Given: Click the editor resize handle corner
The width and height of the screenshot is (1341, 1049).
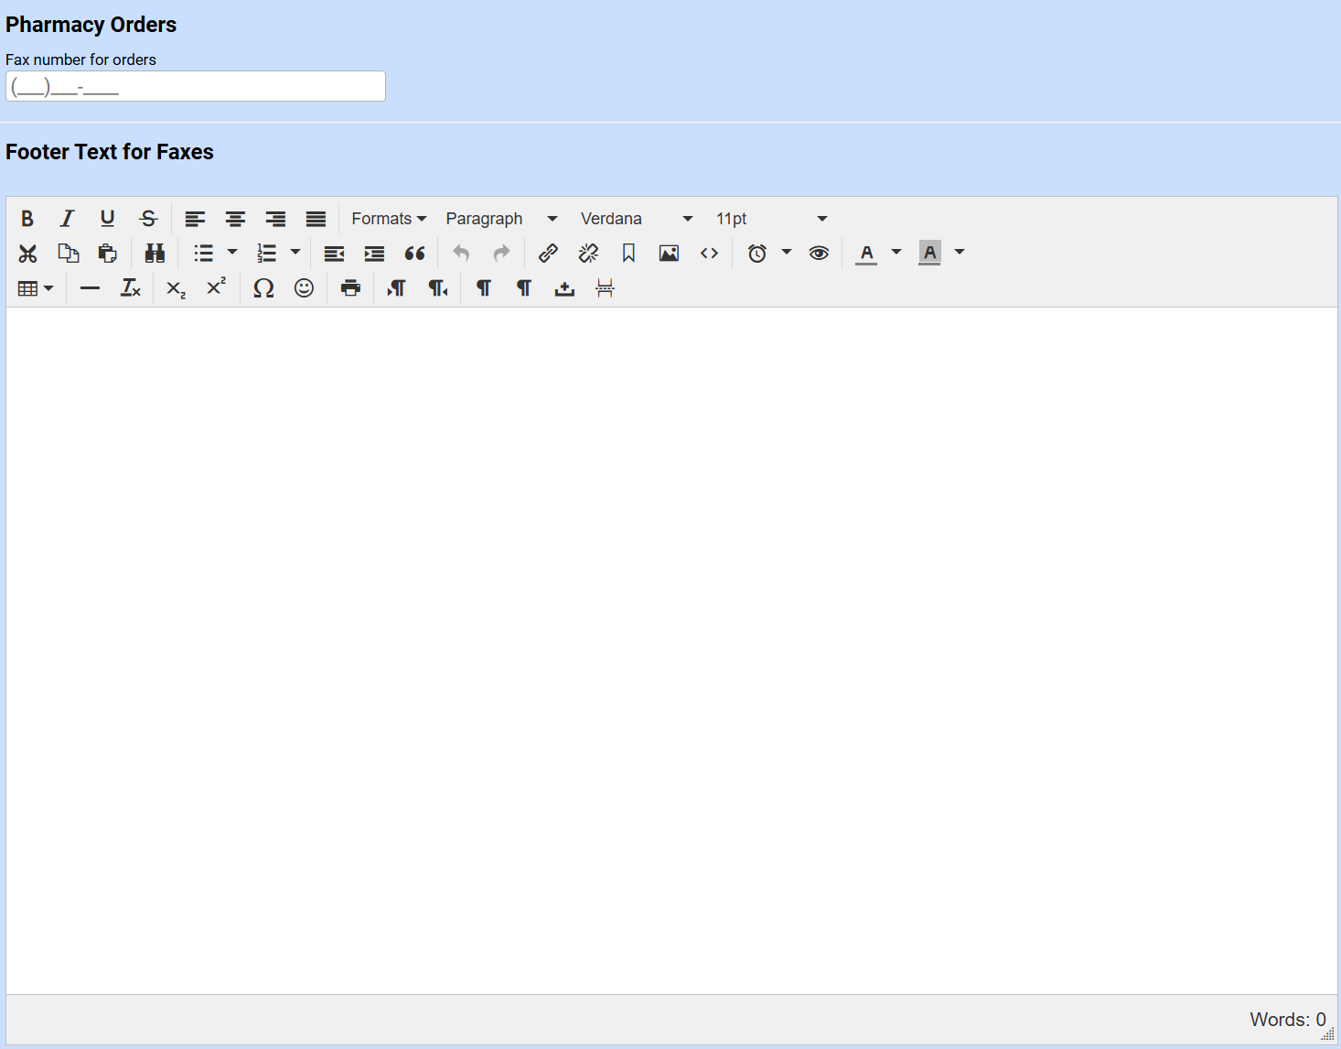Looking at the screenshot, I should point(1328,1034).
